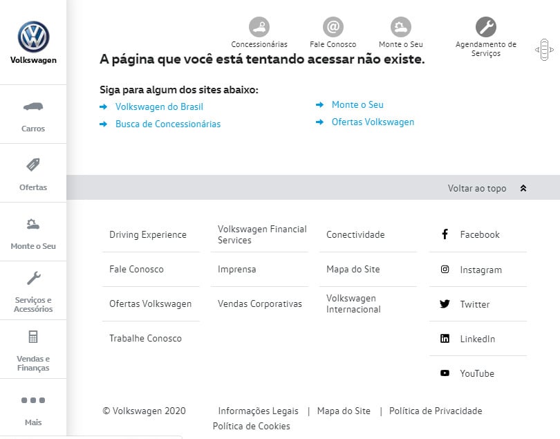
Task: Click Fale Conosco label in top bar
Action: pos(333,44)
